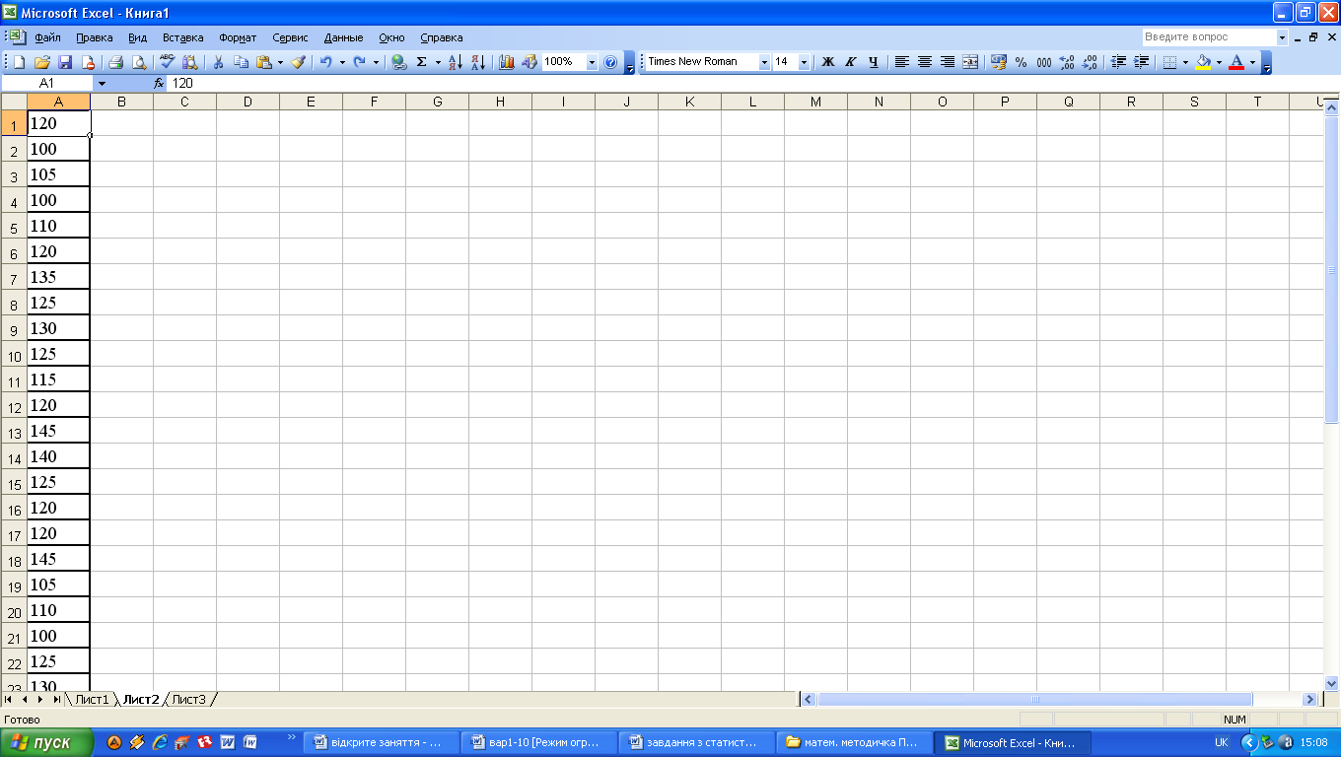Image resolution: width=1341 pixels, height=757 pixels.
Task: Increase cell indent
Action: tap(1141, 62)
